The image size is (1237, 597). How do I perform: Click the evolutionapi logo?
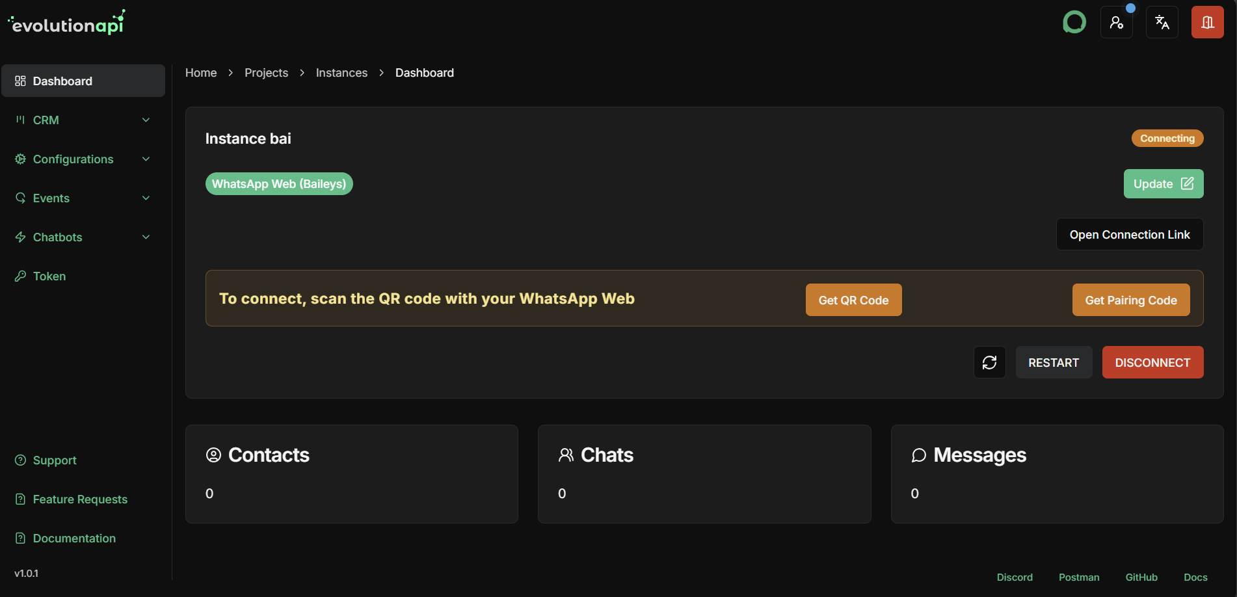coord(66,21)
